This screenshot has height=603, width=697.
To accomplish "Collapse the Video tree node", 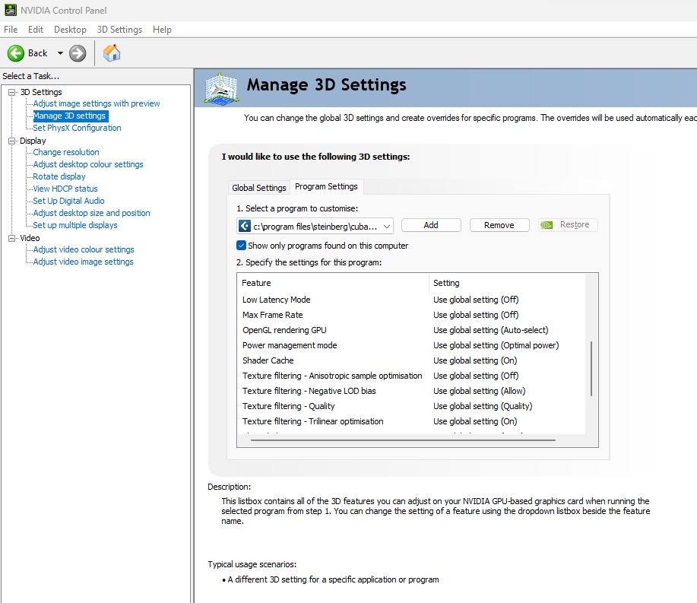I will 12,238.
